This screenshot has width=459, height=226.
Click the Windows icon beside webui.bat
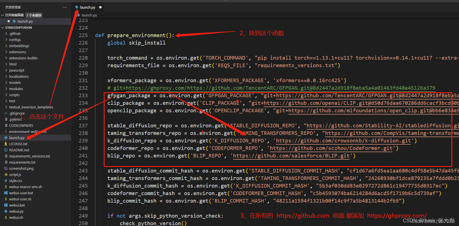click(x=6, y=205)
